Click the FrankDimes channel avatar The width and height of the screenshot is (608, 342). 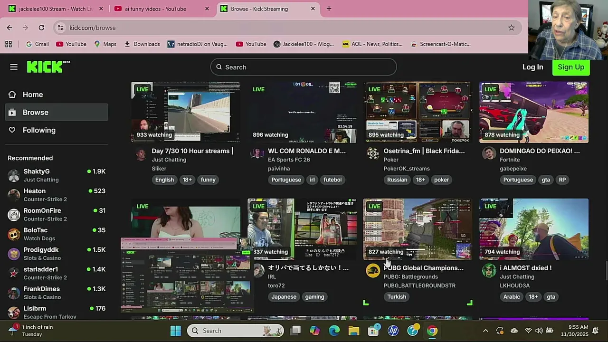tap(14, 293)
